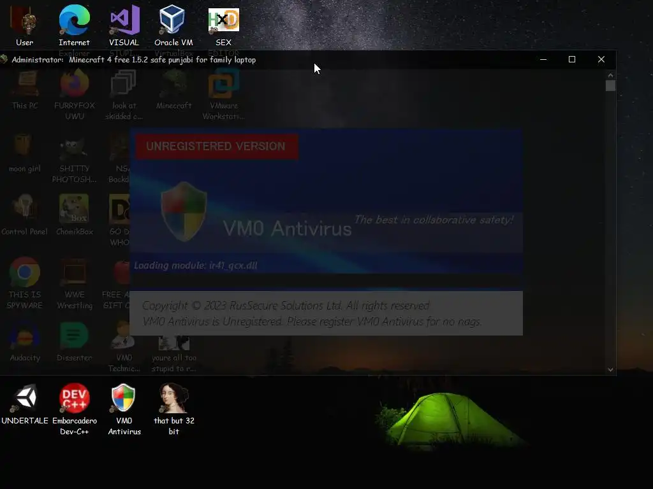653x489 pixels.
Task: Launch the VM0 Antivirus desktop shortcut
Action: click(124, 409)
